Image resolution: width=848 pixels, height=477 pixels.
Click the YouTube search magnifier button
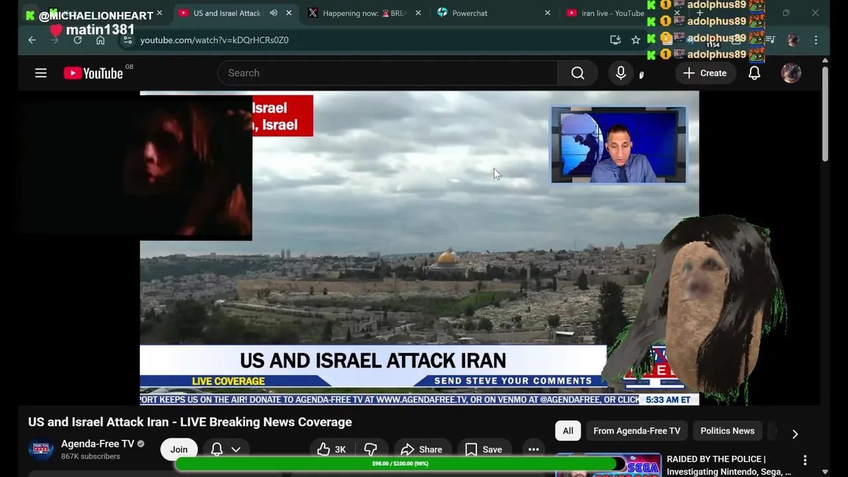pos(578,73)
